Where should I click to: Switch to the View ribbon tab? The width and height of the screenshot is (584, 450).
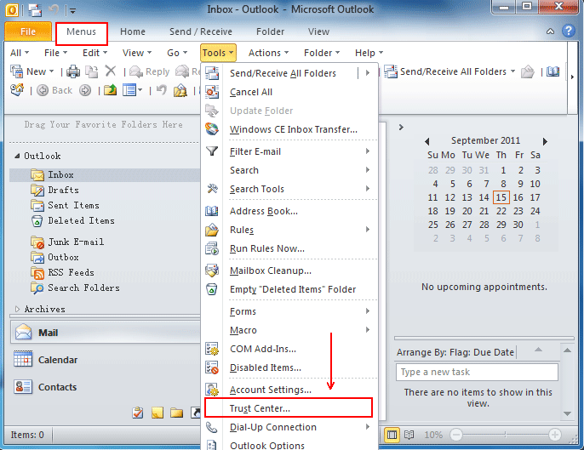(x=318, y=31)
